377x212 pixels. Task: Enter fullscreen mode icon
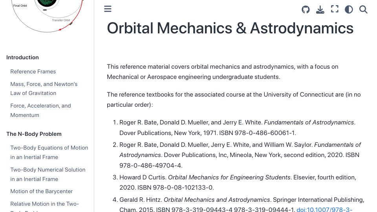[x=335, y=9]
